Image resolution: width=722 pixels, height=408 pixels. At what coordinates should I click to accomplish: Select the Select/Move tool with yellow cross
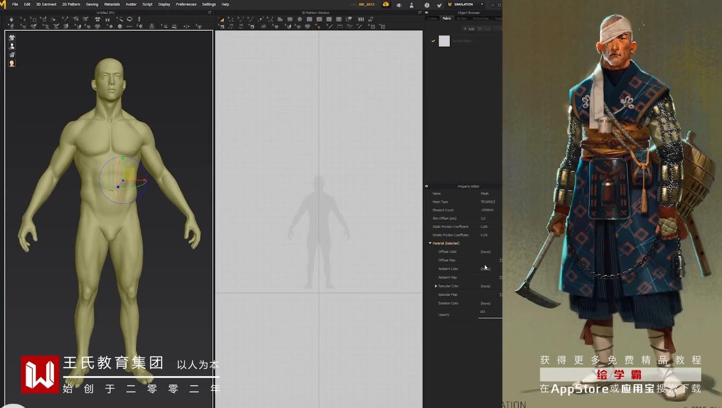(23, 20)
